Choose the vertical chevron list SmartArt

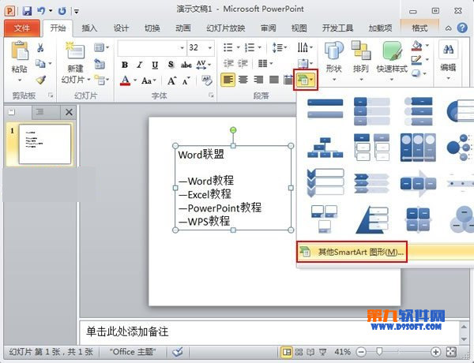[325, 182]
